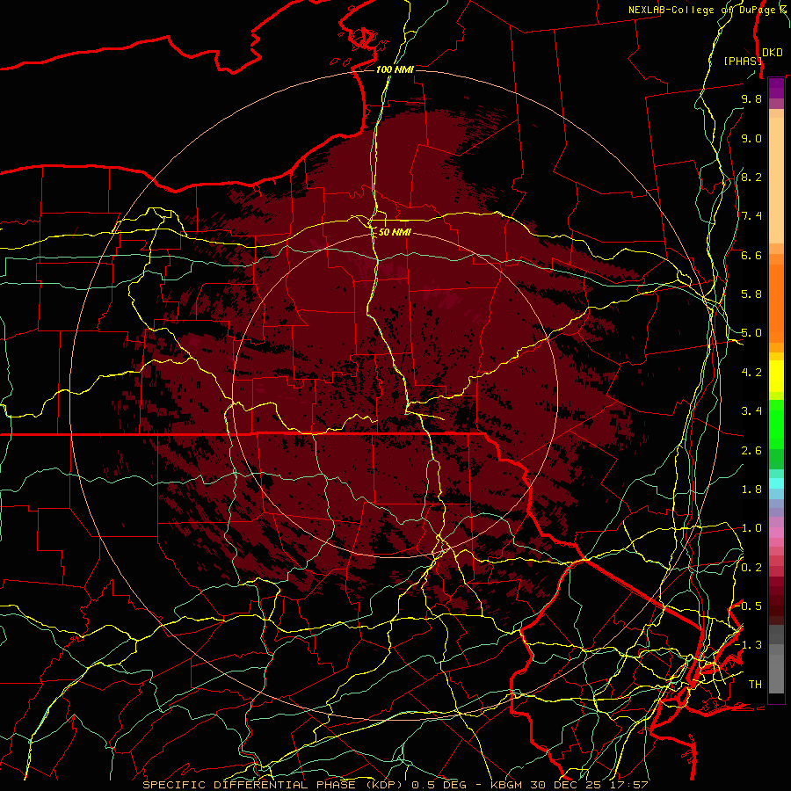Screen dimensions: 791x791
Task: Click the 2.6 scale value
Action: click(x=751, y=451)
